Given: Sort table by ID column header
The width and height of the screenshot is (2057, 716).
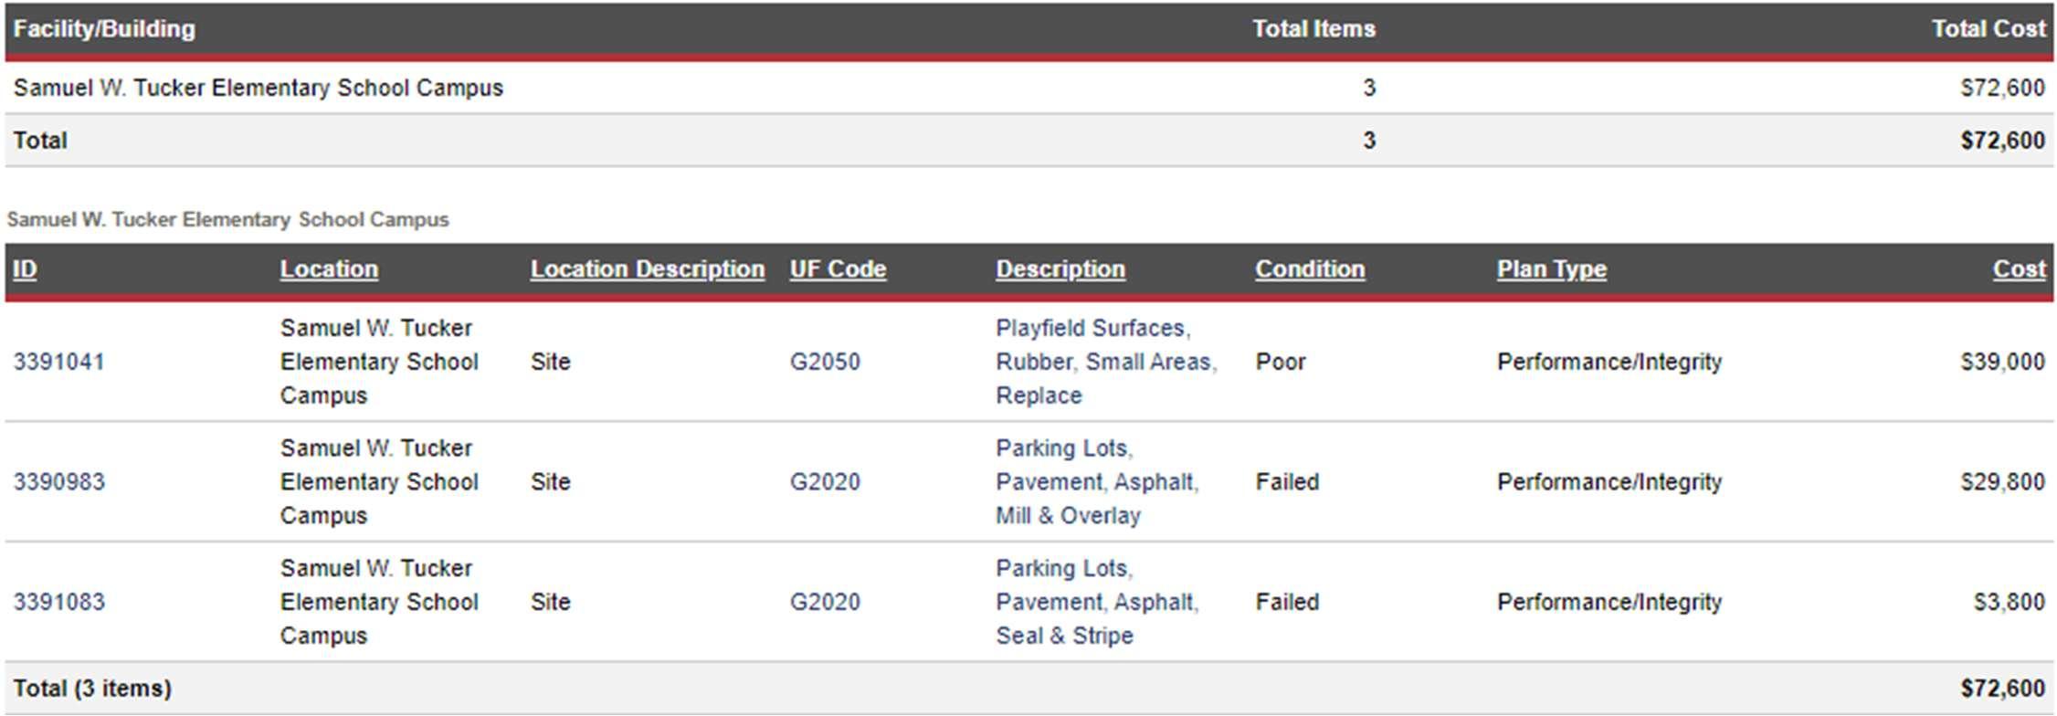Looking at the screenshot, I should (x=25, y=269).
